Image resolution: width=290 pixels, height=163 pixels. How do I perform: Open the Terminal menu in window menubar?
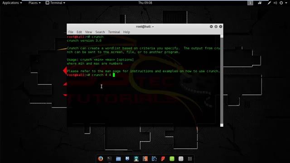(x=114, y=32)
